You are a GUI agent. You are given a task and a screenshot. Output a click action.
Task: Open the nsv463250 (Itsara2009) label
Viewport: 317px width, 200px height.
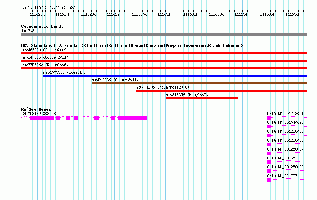pos(45,50)
